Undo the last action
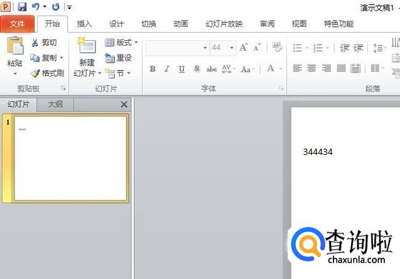 point(36,7)
